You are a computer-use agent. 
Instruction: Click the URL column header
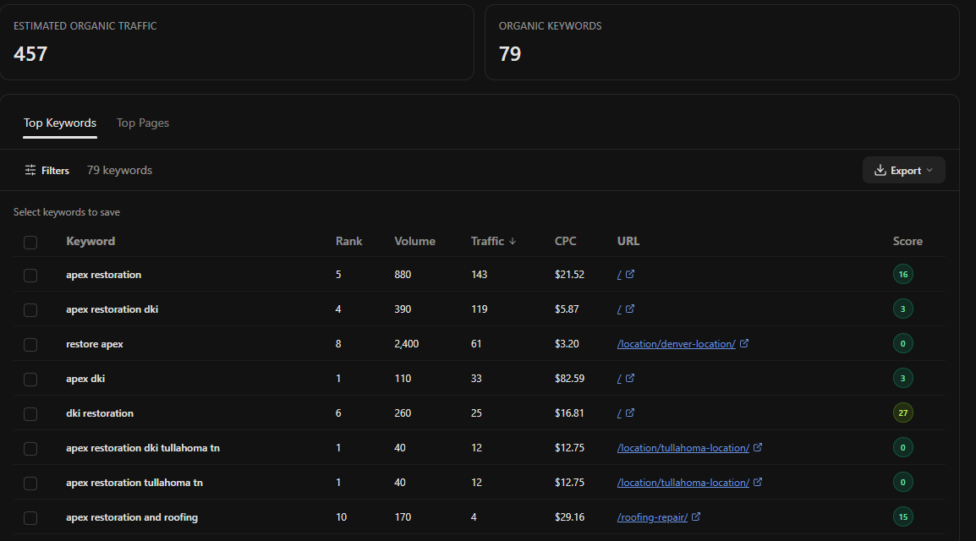click(x=628, y=241)
